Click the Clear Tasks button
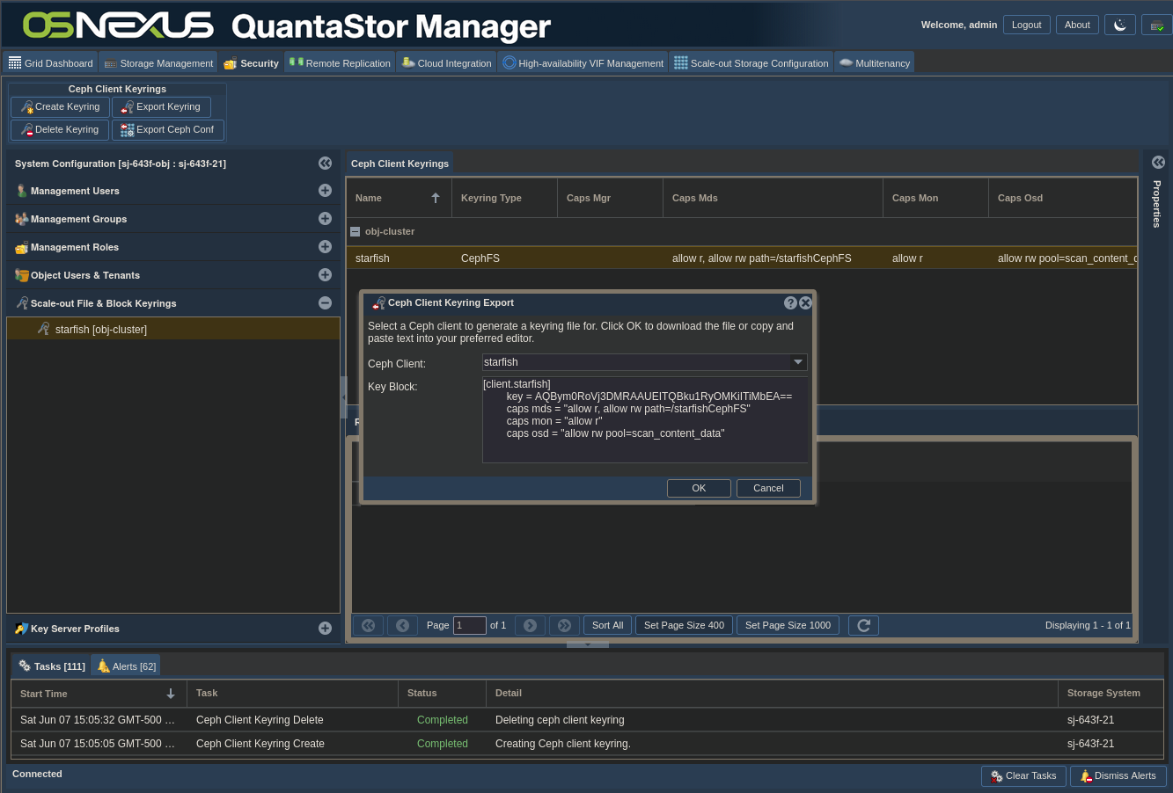This screenshot has width=1173, height=793. (1023, 776)
